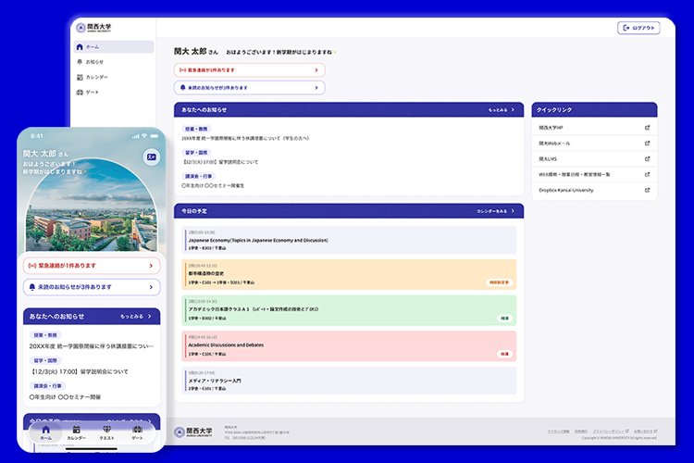Screen dimensions: 694x463
Task: Open the desktop 20XX年度 統一学園祭 notice
Action: click(245, 138)
